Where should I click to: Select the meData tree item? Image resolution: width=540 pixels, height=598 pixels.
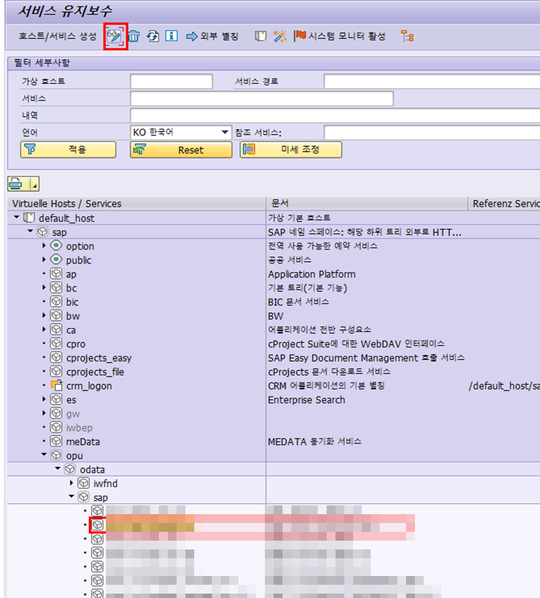pyautogui.click(x=82, y=441)
